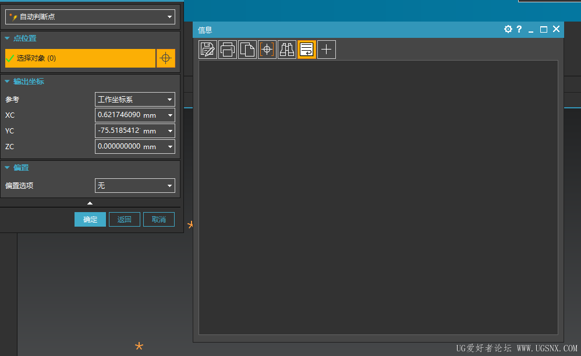Open the XC value dropdown arrow

click(170, 115)
